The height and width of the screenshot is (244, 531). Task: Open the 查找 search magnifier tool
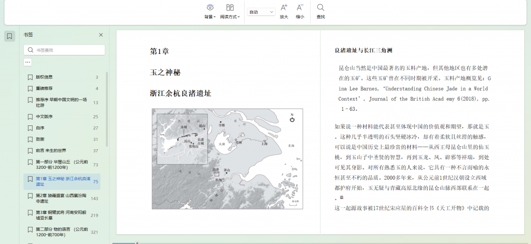point(320,11)
